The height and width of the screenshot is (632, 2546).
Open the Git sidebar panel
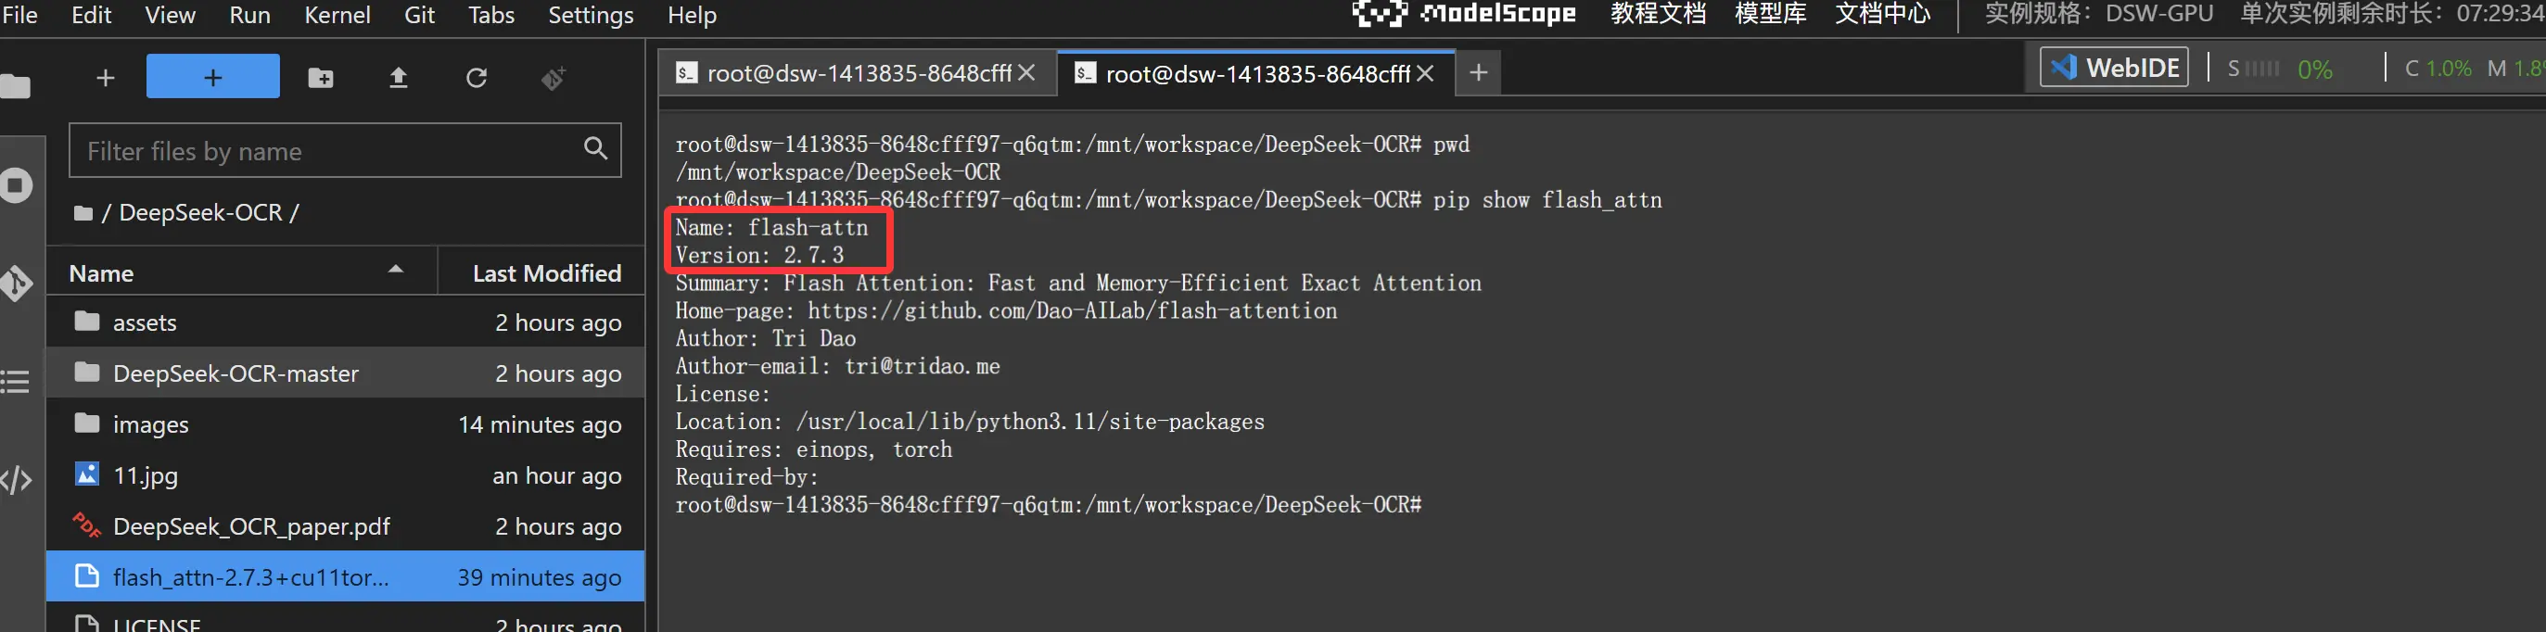point(15,284)
